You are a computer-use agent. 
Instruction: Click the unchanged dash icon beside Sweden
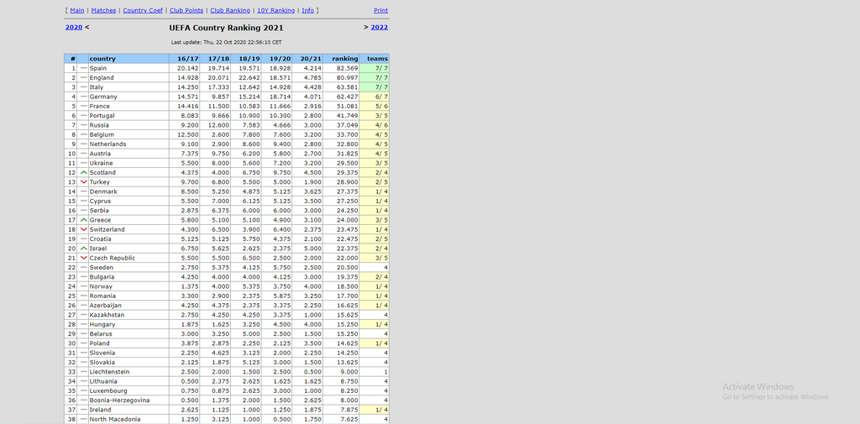tap(83, 267)
